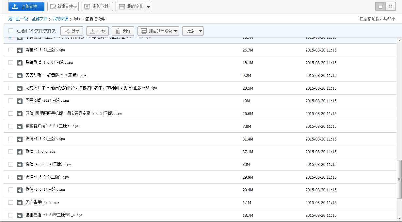Image resolution: width=402 pixels, height=222 pixels.
Task: Check the box for 天天动听 - 好音质-2.3
Action: pyautogui.click(x=11, y=75)
